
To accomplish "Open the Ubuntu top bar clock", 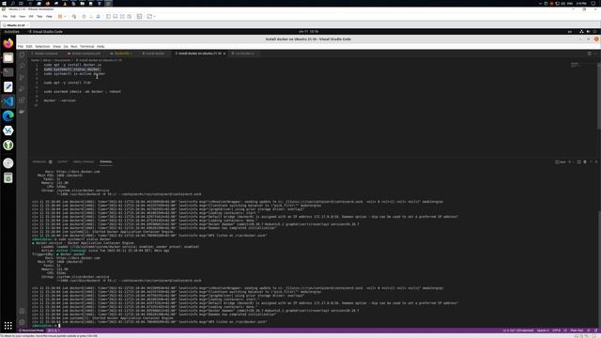I will pos(308,31).
